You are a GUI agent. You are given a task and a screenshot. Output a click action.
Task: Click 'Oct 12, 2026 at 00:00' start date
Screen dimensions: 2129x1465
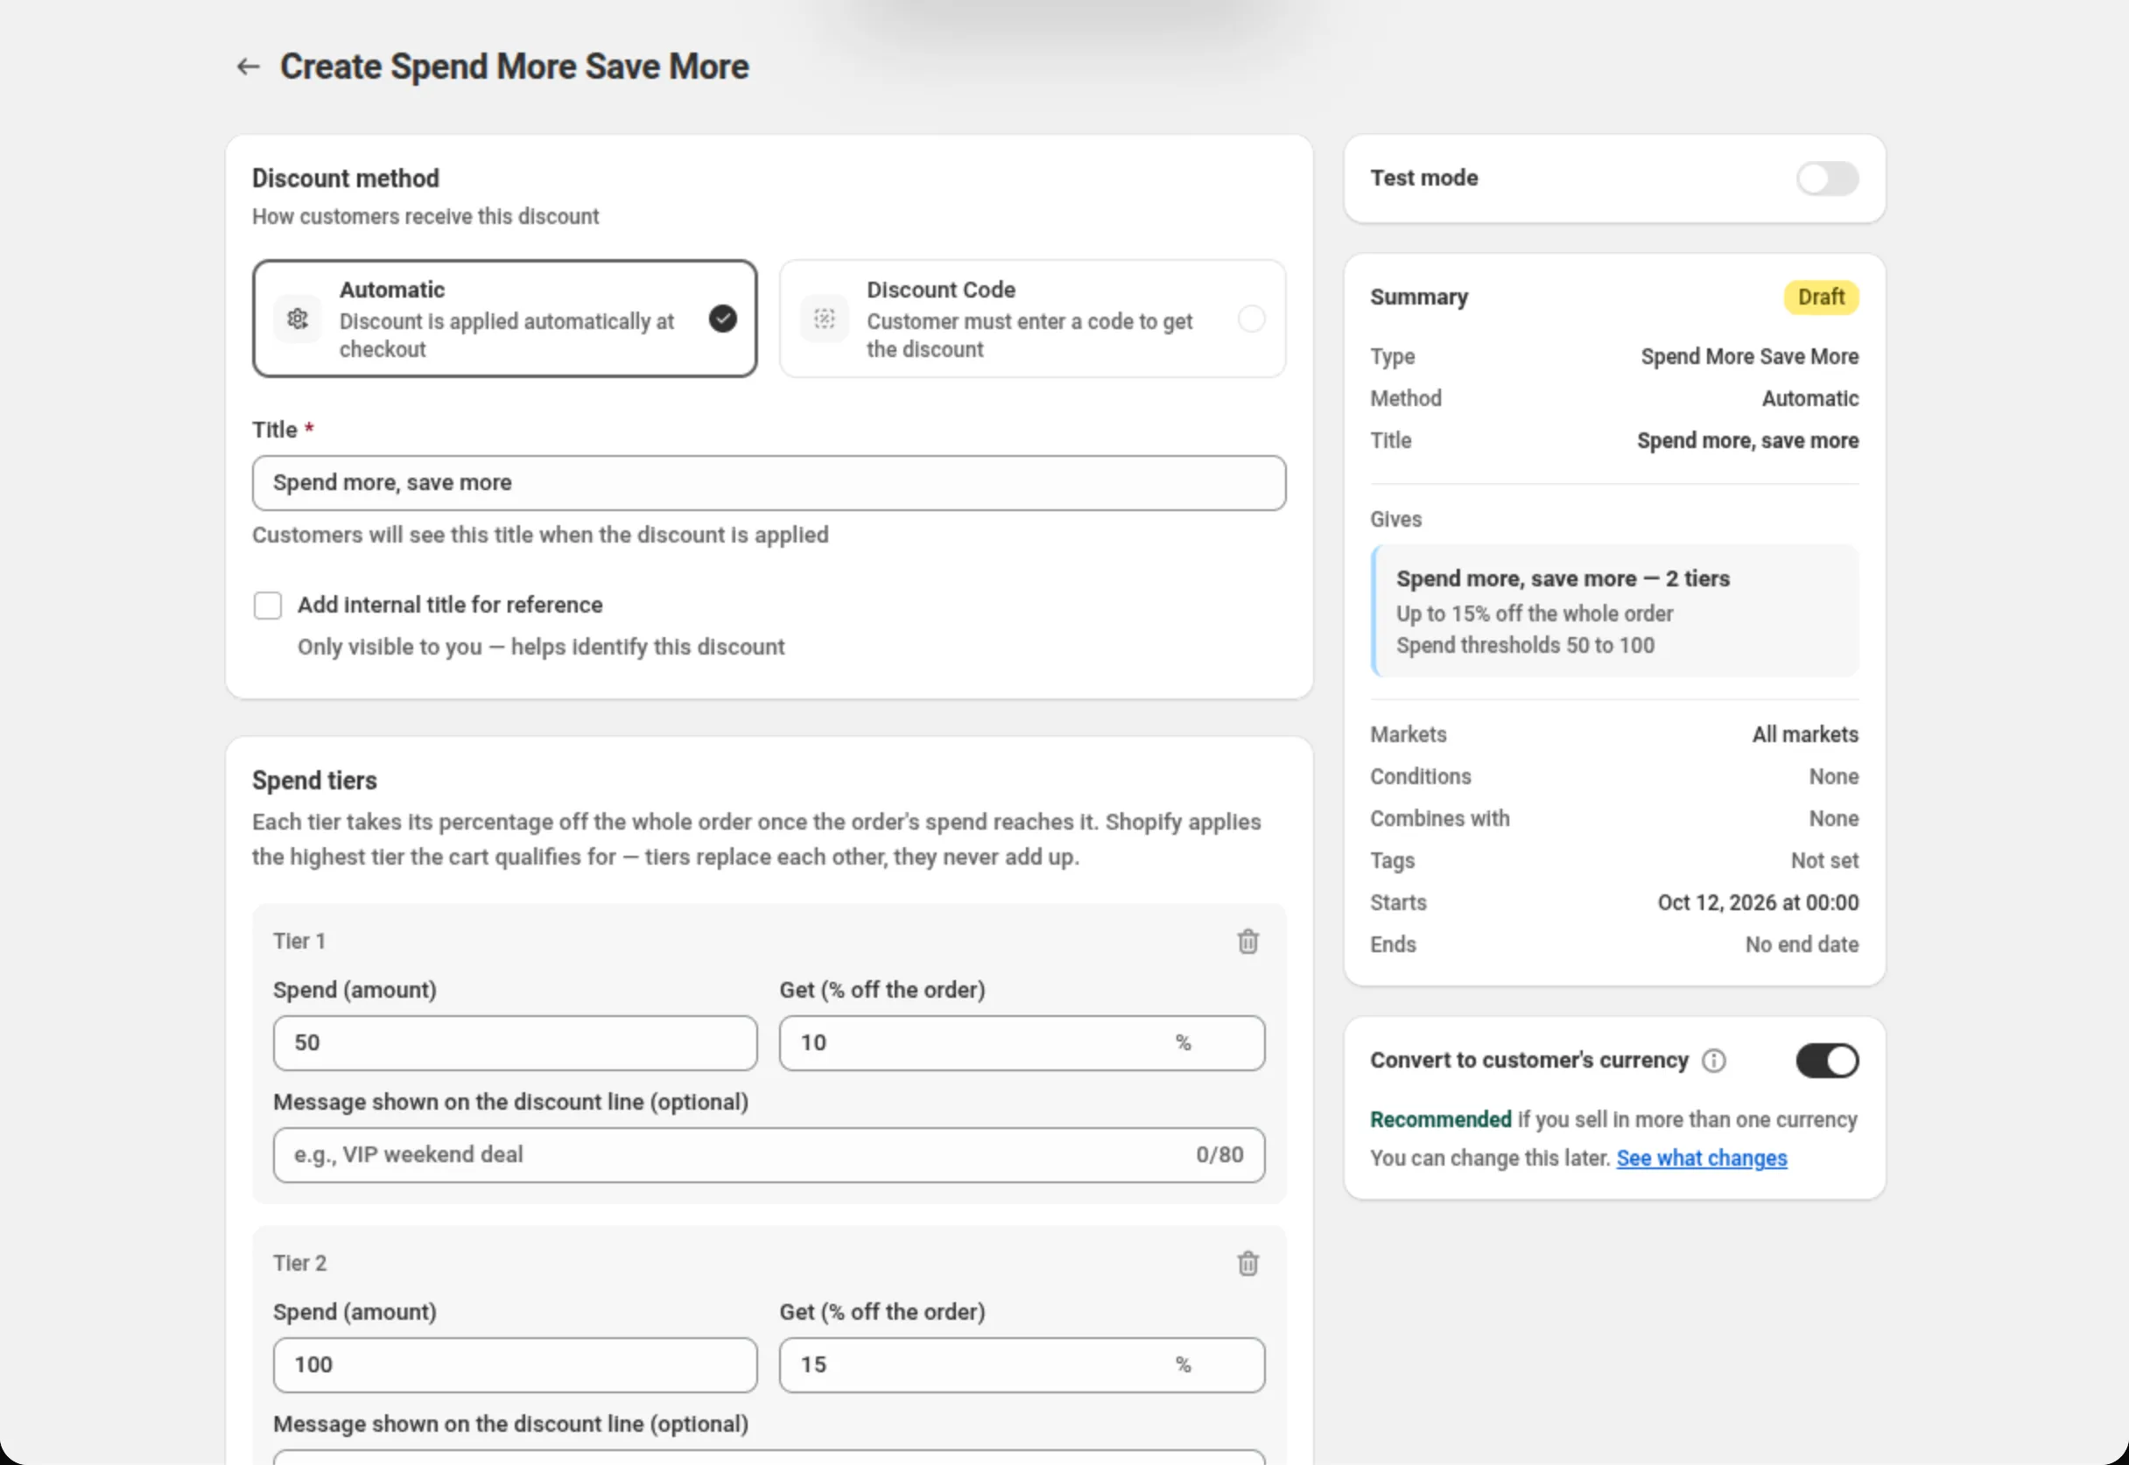coord(1757,903)
